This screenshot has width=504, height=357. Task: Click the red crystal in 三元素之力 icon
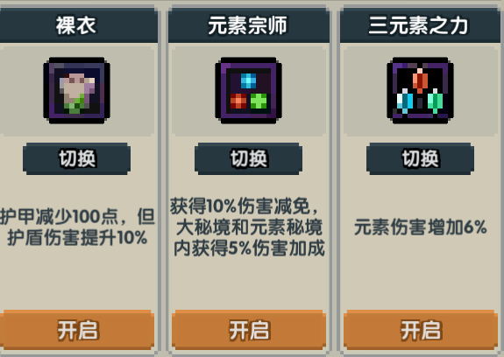pos(420,80)
